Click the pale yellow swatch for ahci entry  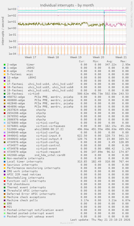click(5, 129)
